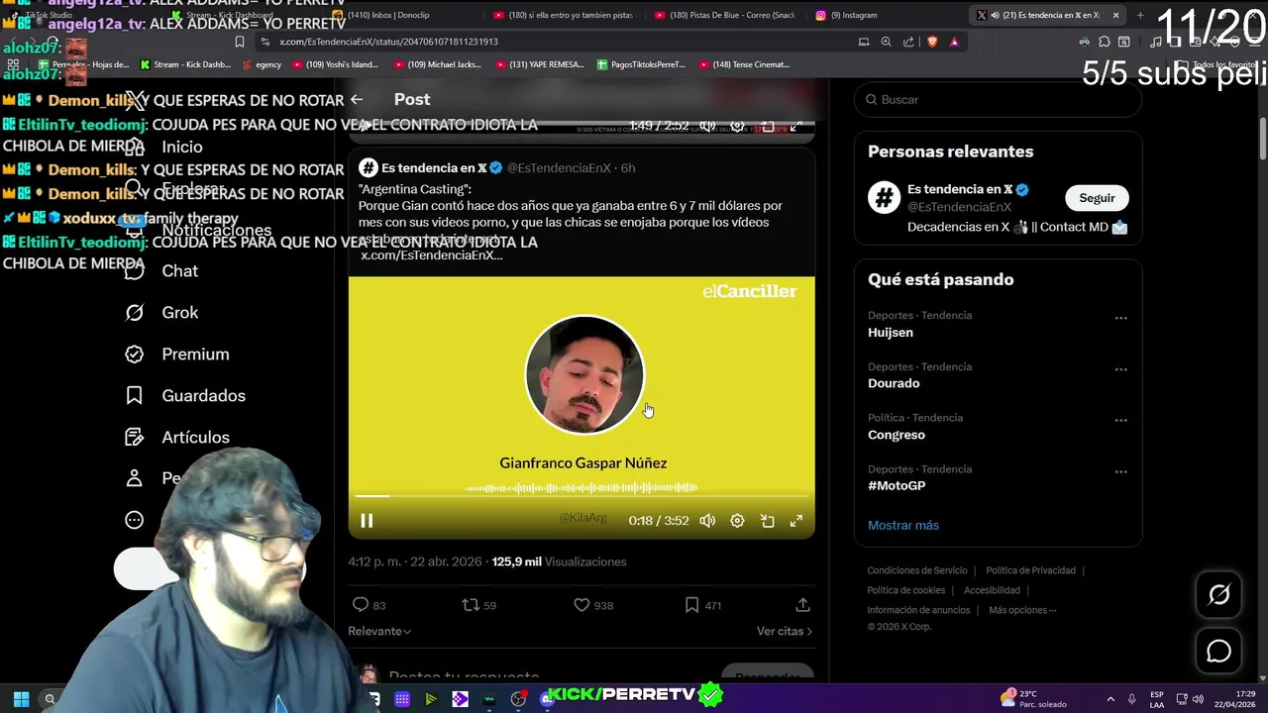Open more options for the Dourado trend
Image resolution: width=1268 pixels, height=713 pixels.
[x=1120, y=369]
